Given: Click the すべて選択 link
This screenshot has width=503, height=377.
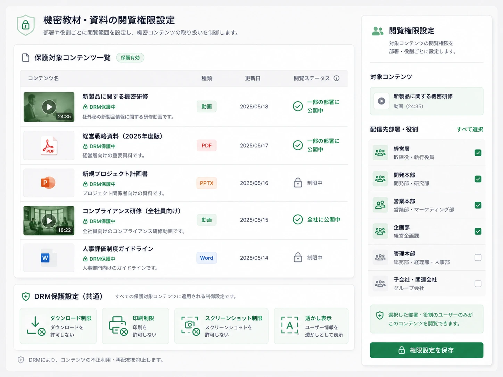Looking at the screenshot, I should [470, 129].
